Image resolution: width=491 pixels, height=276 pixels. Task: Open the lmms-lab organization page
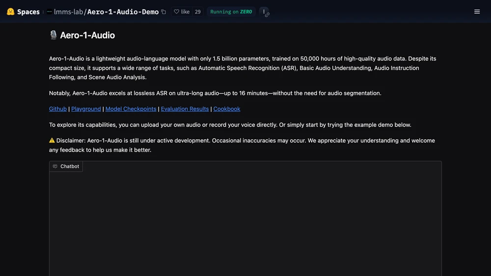coord(68,12)
